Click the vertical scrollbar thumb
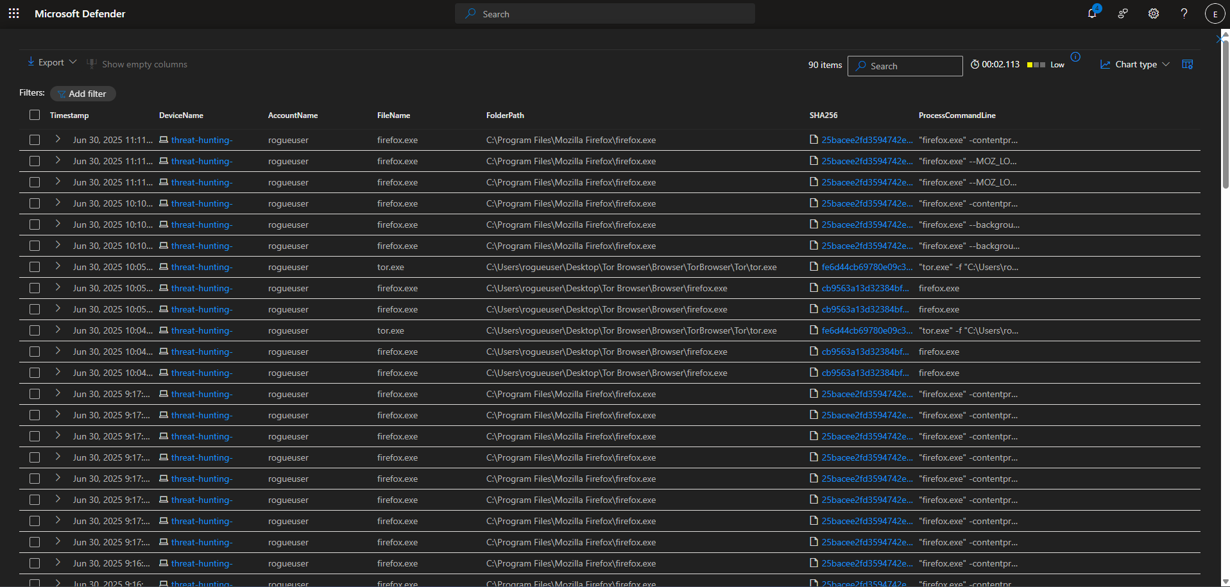Screen dimensions: 1230x587 click(1224, 115)
